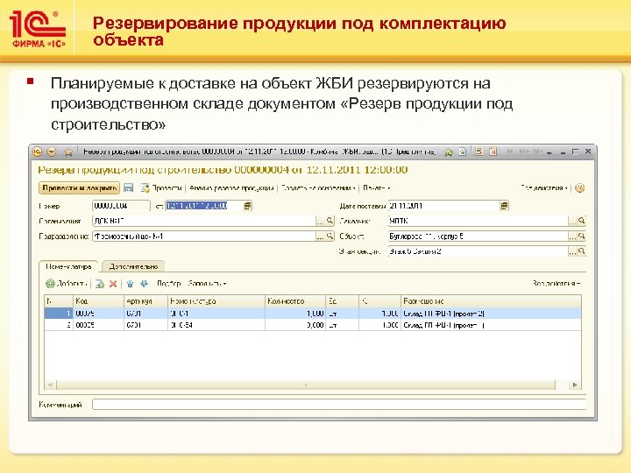Screen dimensions: 631x473
Task: Click the Размещение column header
Action: point(491,300)
